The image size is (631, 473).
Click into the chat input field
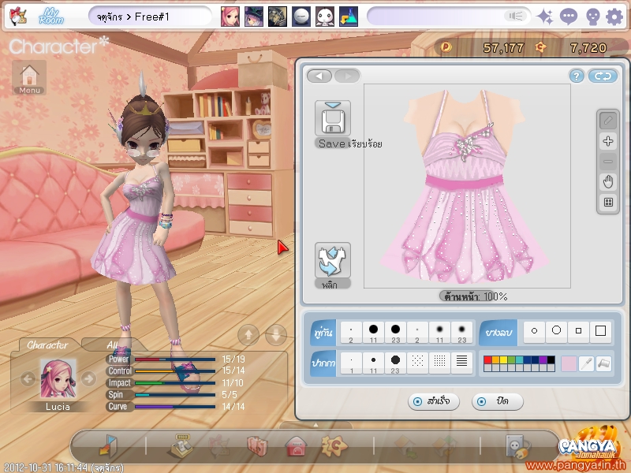click(x=437, y=17)
